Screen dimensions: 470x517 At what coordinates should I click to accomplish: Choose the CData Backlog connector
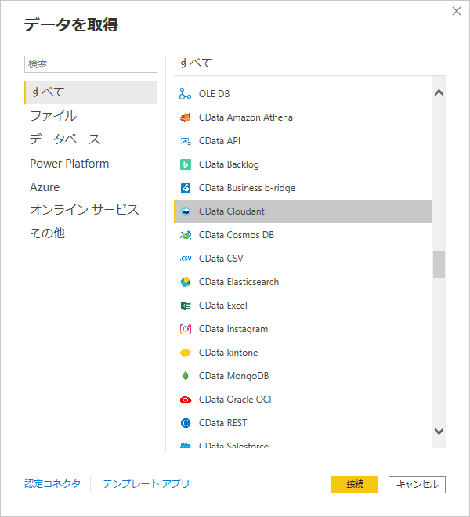point(303,164)
